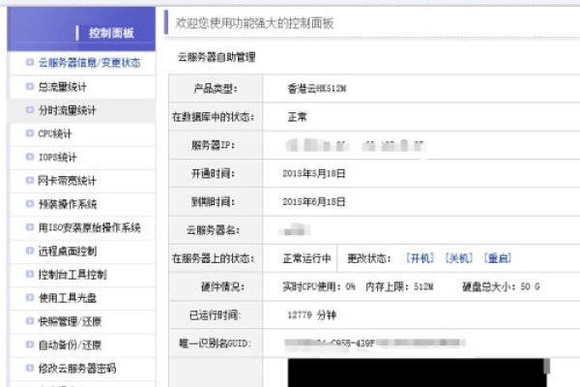Click bullet icon beside 用ISO安装原始操作系统
This screenshot has width=580, height=387.
[x=30, y=227]
